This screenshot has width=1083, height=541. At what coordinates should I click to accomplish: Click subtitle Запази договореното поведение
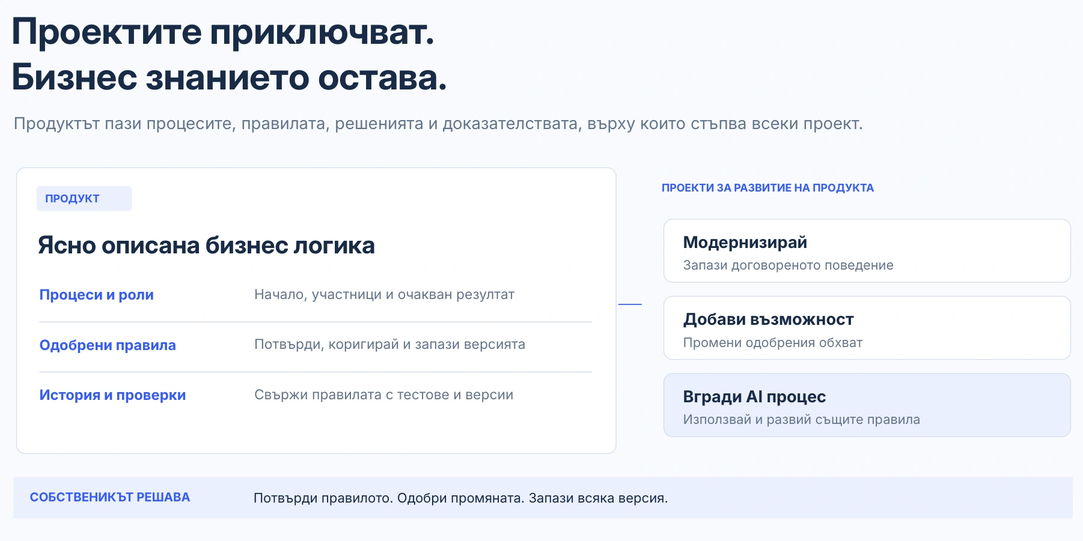click(x=788, y=265)
